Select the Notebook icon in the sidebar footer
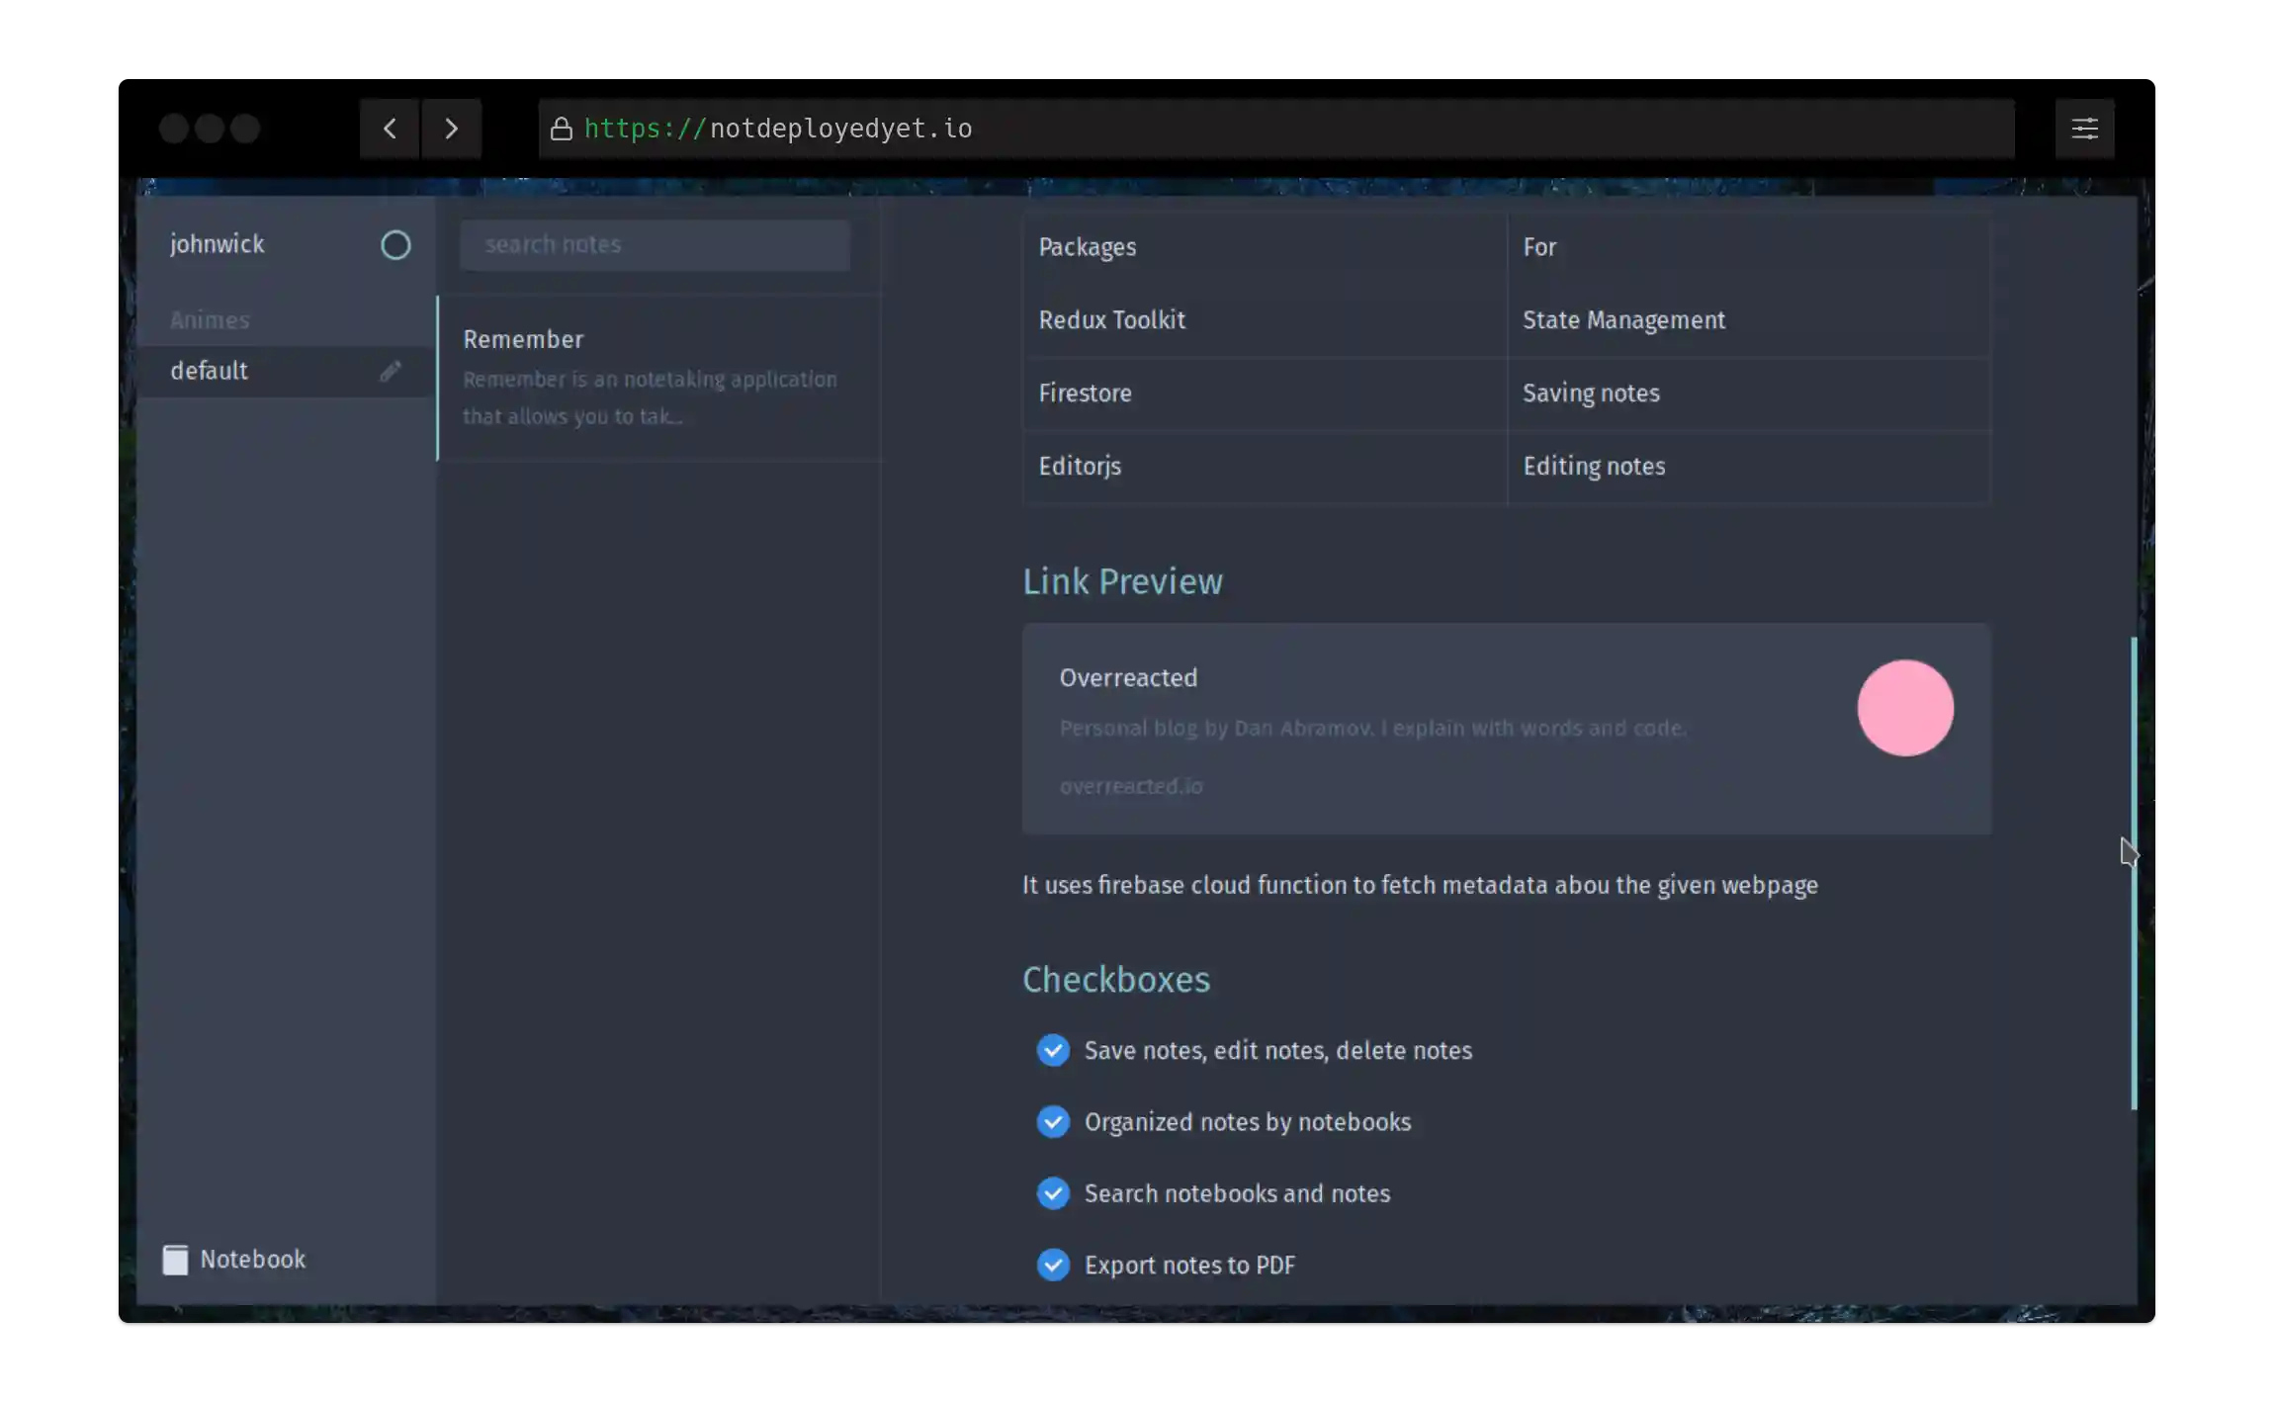 [175, 1259]
